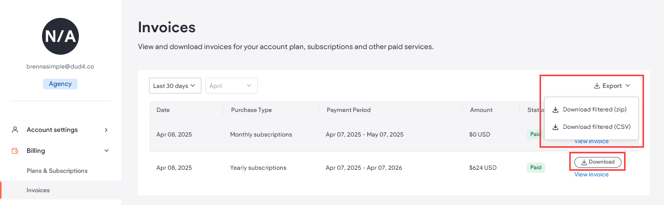The height and width of the screenshot is (205, 664).
Task: Click the Account settings person icon
Action: click(15, 130)
